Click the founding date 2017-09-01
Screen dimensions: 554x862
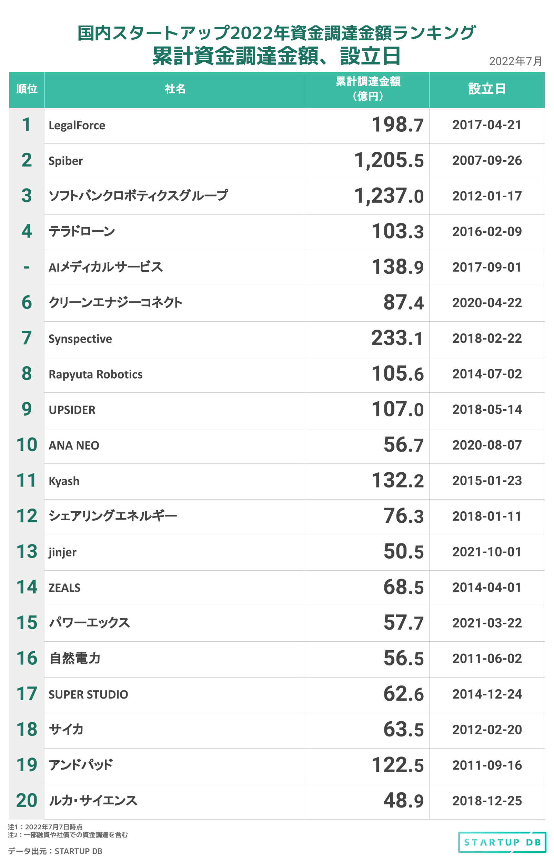pyautogui.click(x=487, y=268)
